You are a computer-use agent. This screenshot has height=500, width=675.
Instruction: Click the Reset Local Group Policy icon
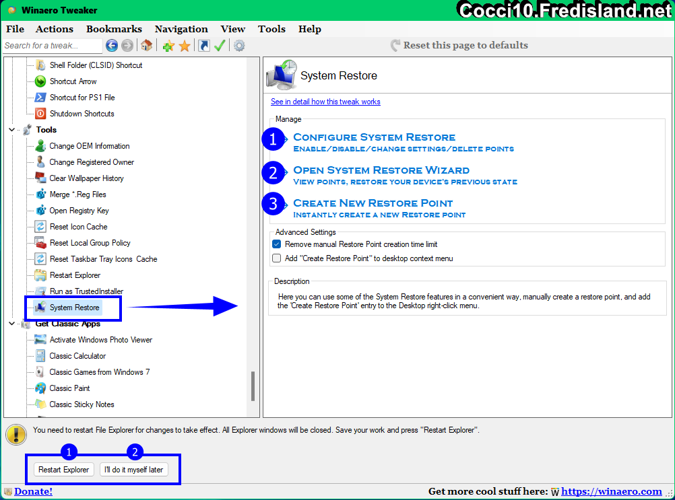40,243
